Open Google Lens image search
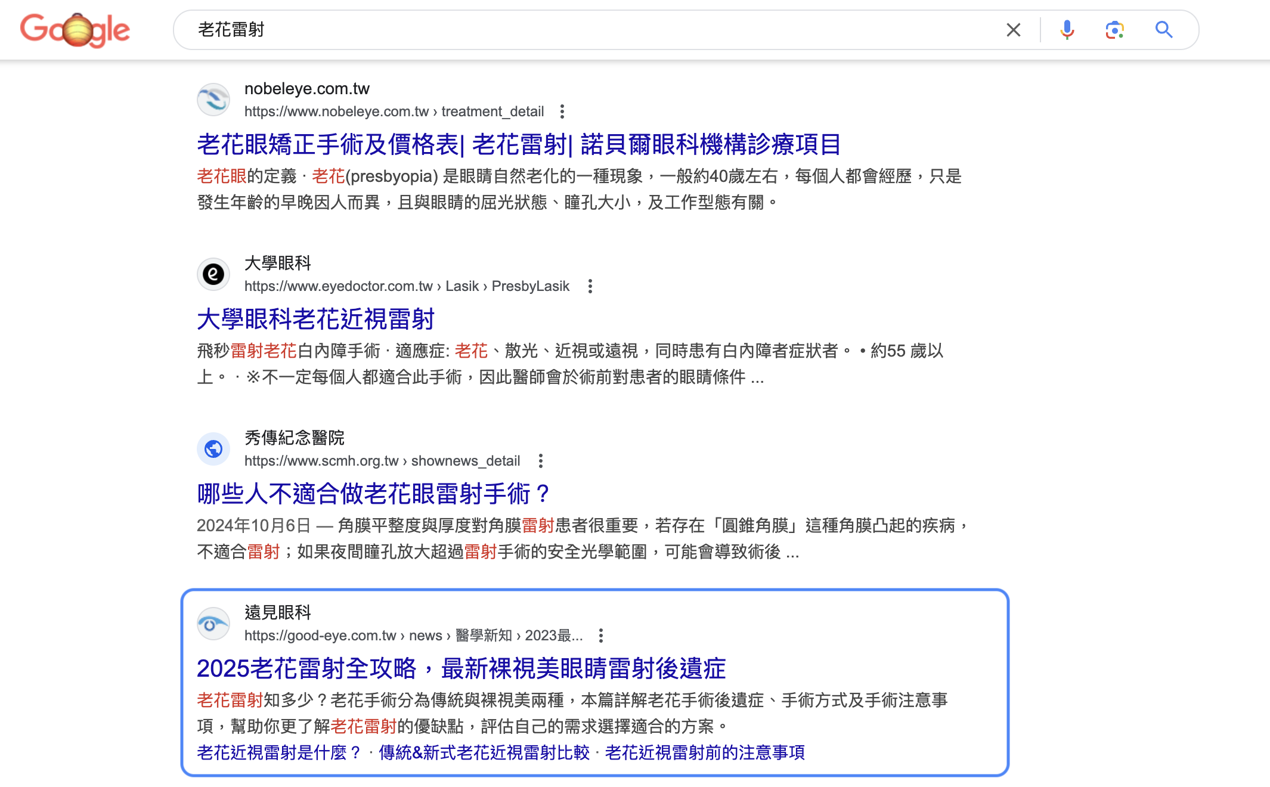Image resolution: width=1270 pixels, height=787 pixels. [1114, 30]
